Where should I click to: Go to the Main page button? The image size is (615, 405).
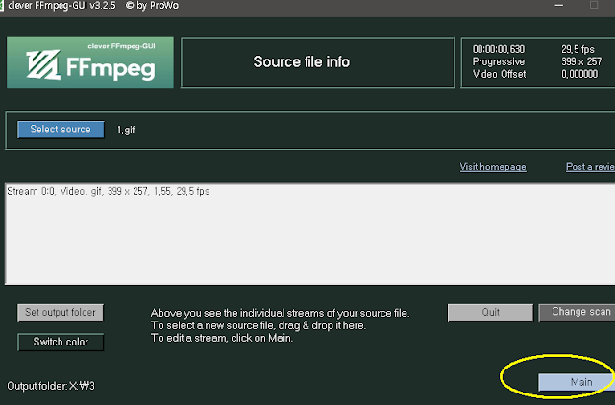coord(577,382)
